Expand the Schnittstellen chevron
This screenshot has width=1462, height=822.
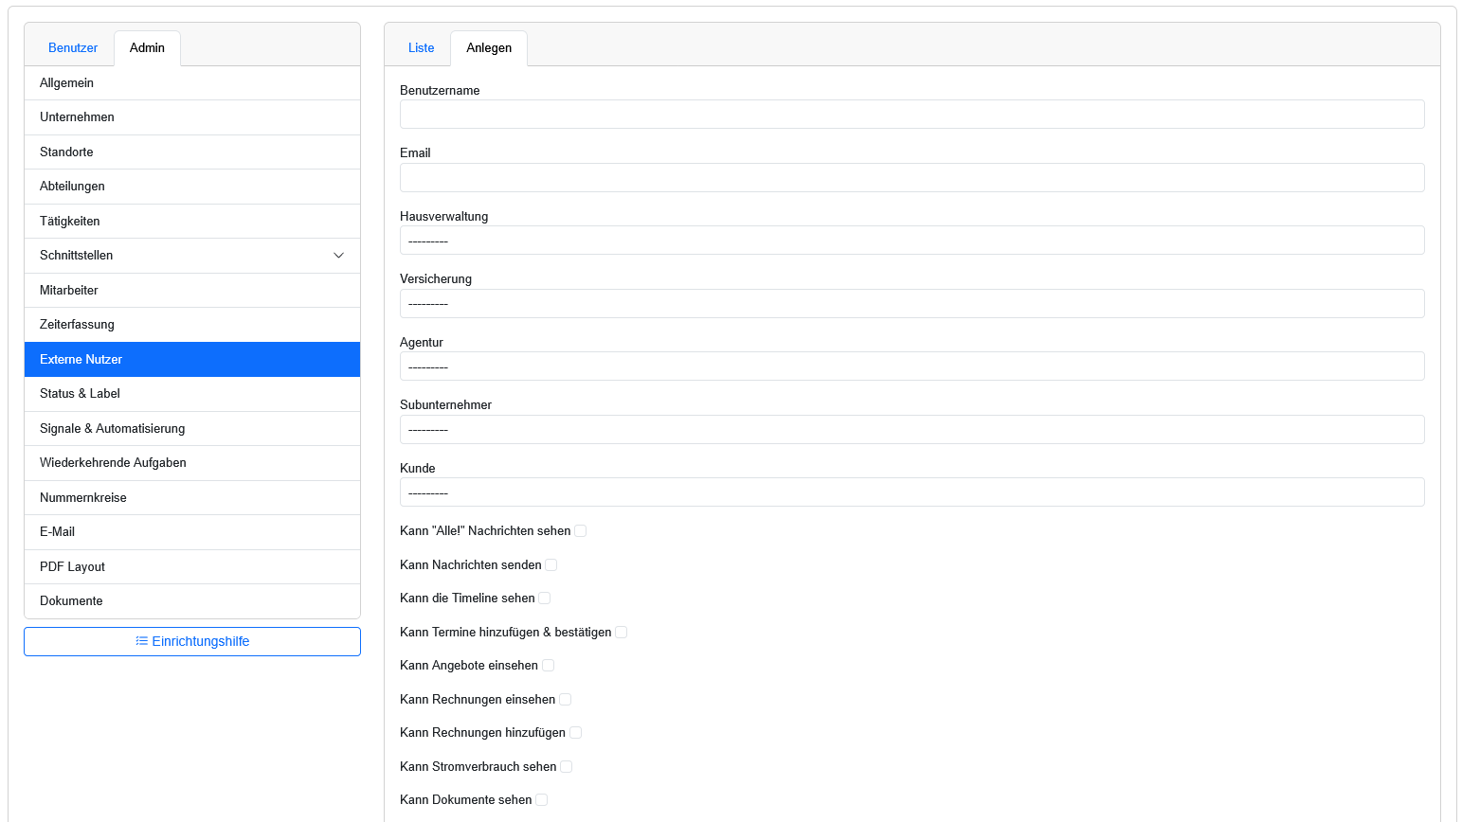339,256
